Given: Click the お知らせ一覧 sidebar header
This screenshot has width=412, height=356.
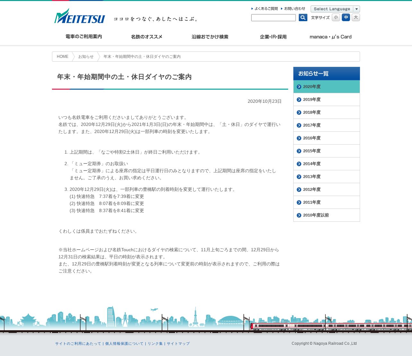Looking at the screenshot, I should coord(327,74).
